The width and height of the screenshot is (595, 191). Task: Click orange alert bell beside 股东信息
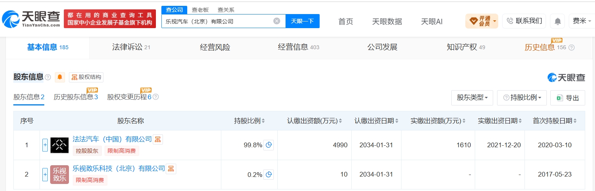coord(60,77)
